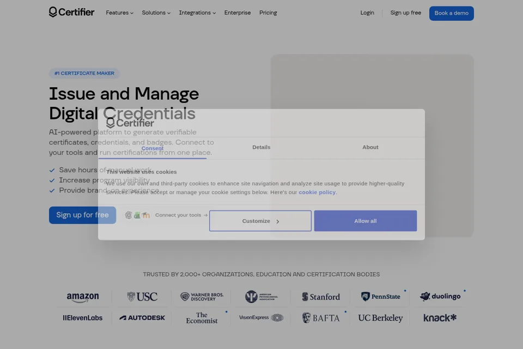Expand the Solutions dropdown menu
Viewport: 523px width, 349px height.
pyautogui.click(x=156, y=13)
